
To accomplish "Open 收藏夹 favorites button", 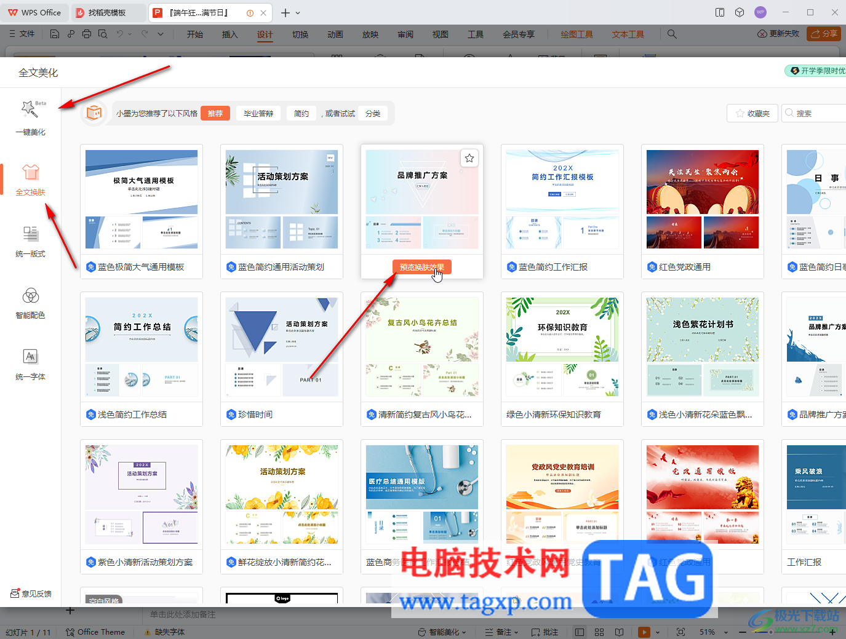I will coord(752,113).
